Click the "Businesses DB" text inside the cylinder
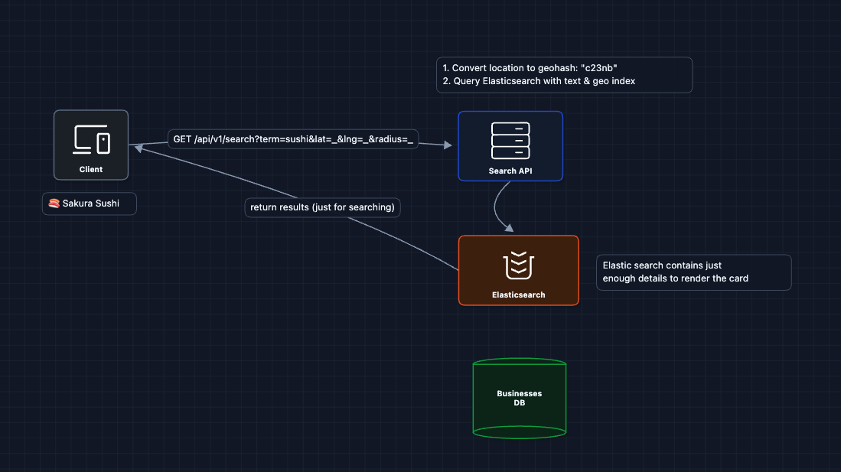The image size is (841, 472). (520, 398)
